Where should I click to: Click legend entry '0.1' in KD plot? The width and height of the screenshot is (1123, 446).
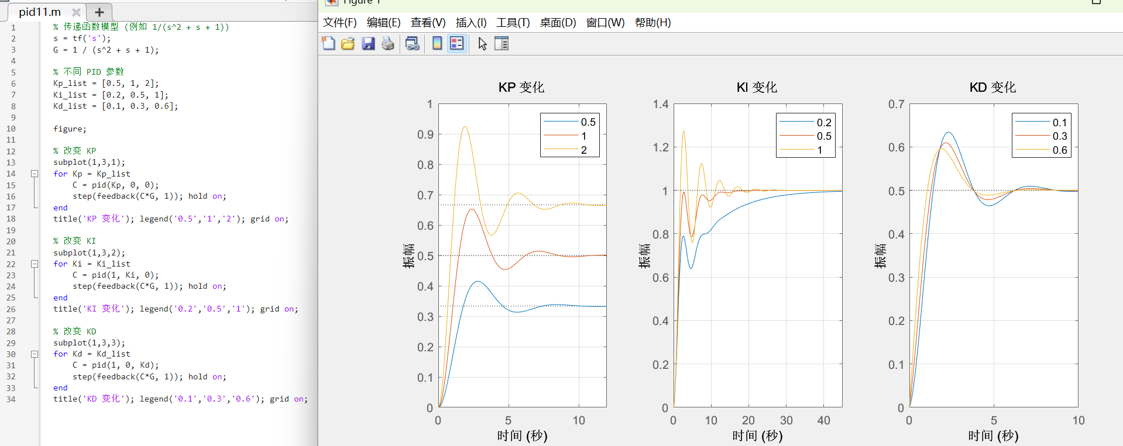[1060, 122]
